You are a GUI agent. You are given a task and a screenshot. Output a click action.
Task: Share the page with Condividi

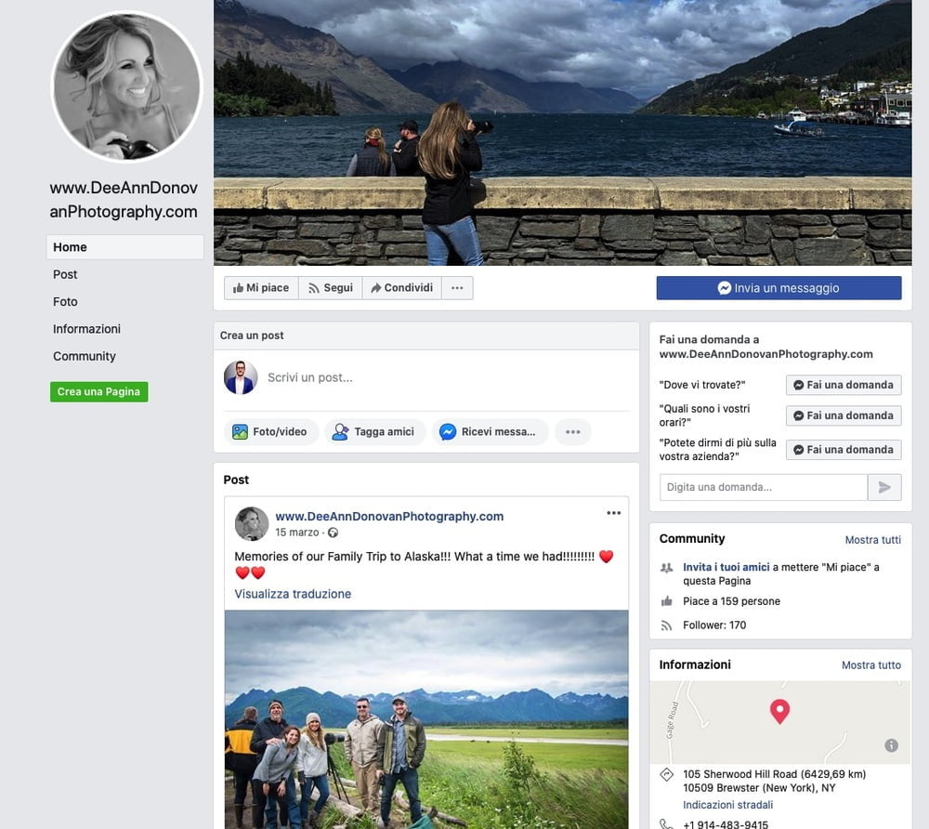(x=401, y=288)
